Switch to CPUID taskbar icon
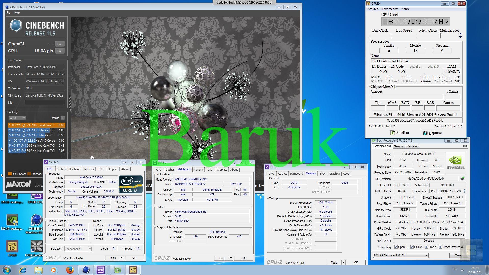Viewport: 489px width, 275px height. pyautogui.click(x=133, y=270)
